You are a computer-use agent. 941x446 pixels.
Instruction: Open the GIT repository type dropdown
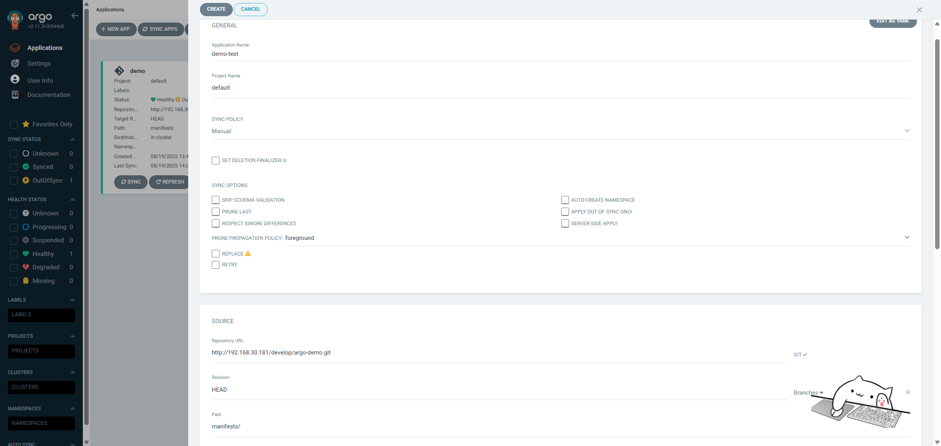point(800,354)
